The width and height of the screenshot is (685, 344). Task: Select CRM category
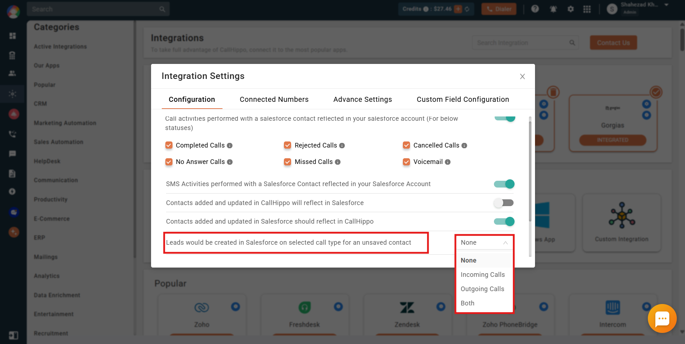40,104
